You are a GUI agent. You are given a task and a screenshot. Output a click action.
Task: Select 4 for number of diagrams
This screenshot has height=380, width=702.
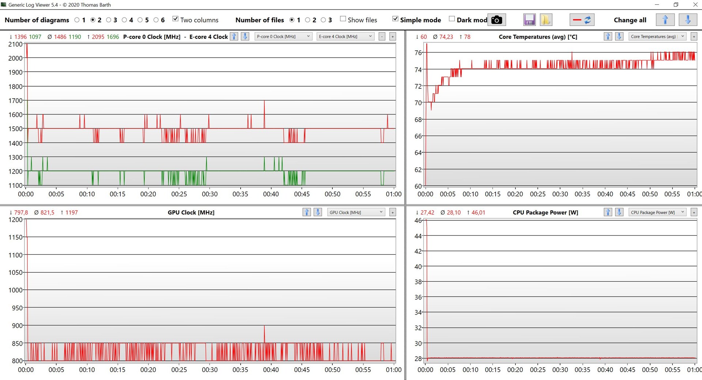pos(124,20)
